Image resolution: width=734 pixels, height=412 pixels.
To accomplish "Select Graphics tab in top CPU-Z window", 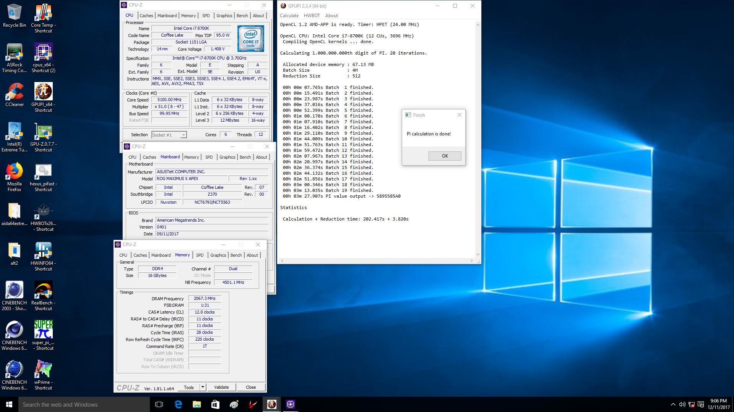I will pyautogui.click(x=224, y=16).
